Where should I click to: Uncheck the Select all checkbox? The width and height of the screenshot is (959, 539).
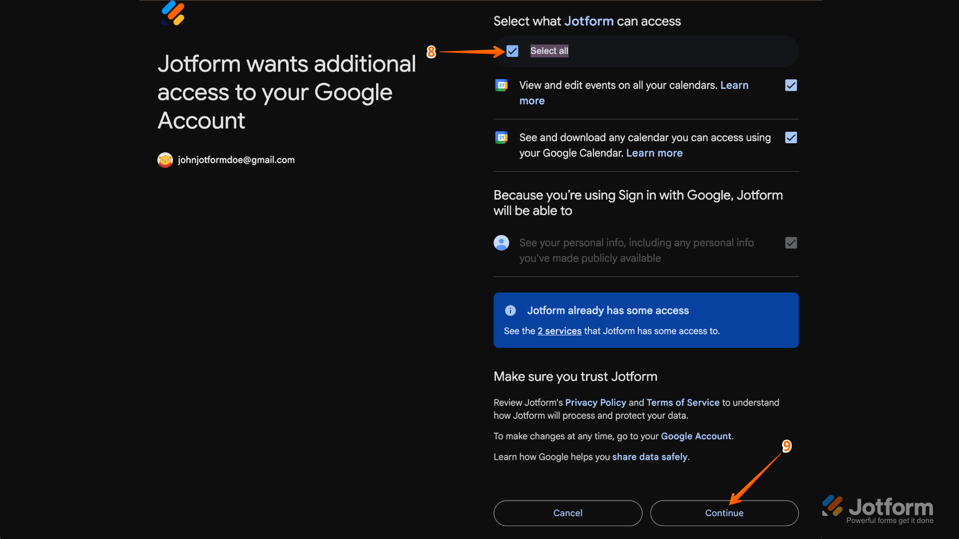[x=512, y=50]
